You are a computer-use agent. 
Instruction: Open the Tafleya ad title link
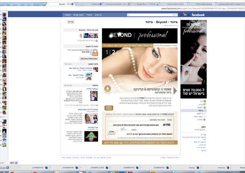tap(92, 89)
